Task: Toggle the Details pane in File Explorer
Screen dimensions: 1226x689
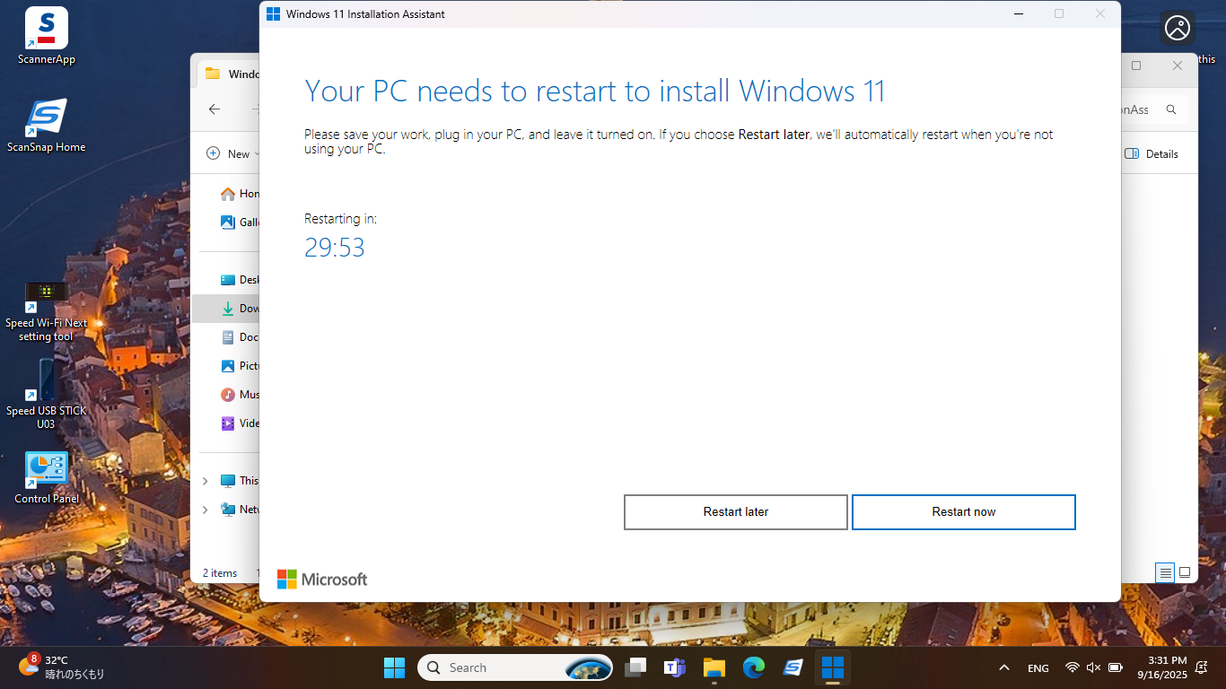Action: point(1152,153)
